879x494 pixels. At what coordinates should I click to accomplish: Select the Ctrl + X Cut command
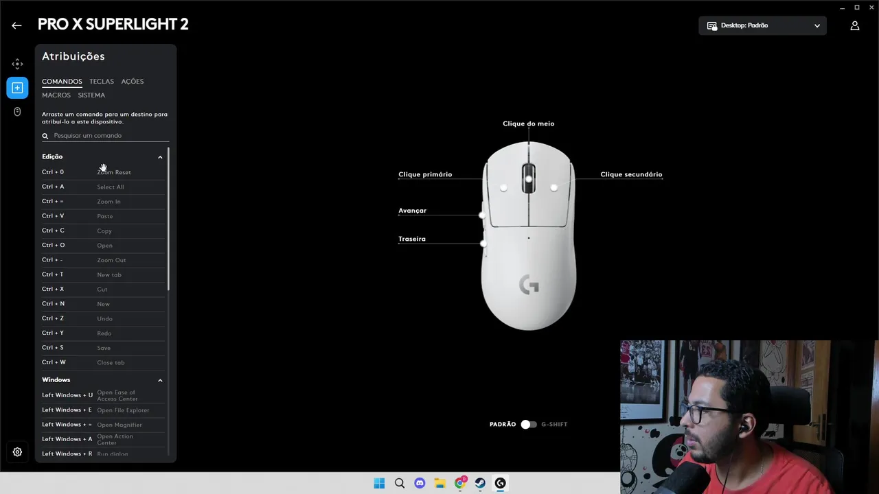pos(103,290)
